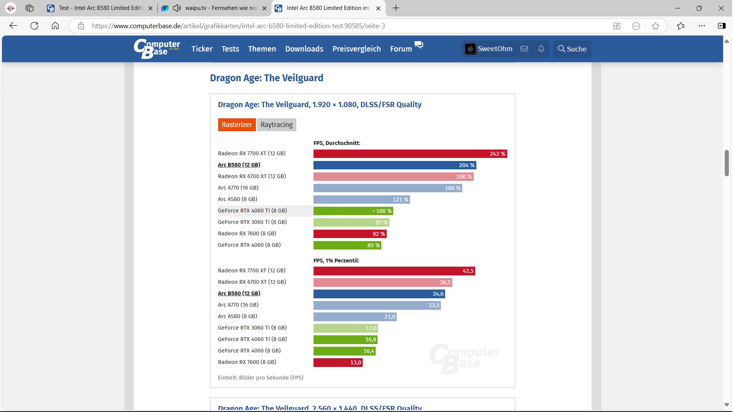Click the Suche search button
Viewport: 733px width, 412px height.
[x=572, y=49]
